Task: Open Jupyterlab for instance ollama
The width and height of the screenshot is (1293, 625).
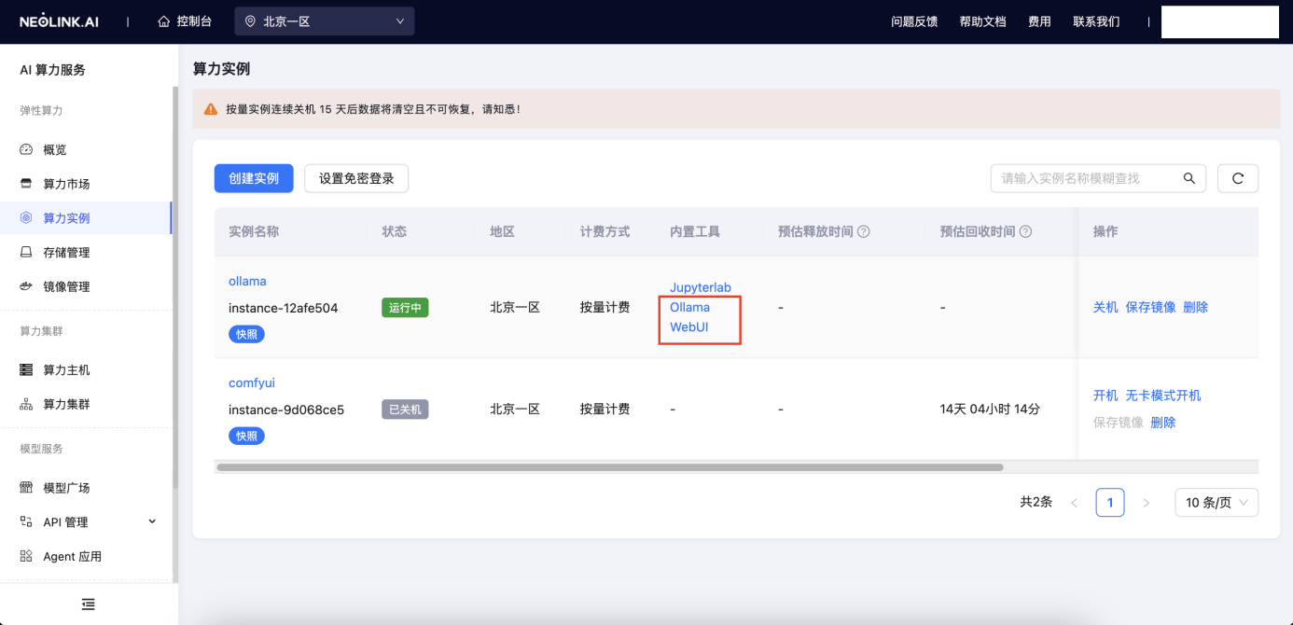Action: [x=700, y=287]
